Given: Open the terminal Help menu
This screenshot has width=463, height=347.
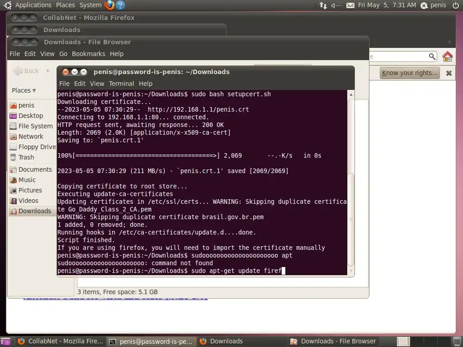Looking at the screenshot, I should click(146, 84).
